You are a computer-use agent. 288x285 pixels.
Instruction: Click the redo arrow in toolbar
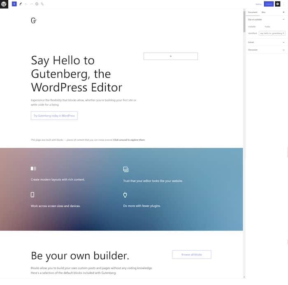click(x=31, y=4)
